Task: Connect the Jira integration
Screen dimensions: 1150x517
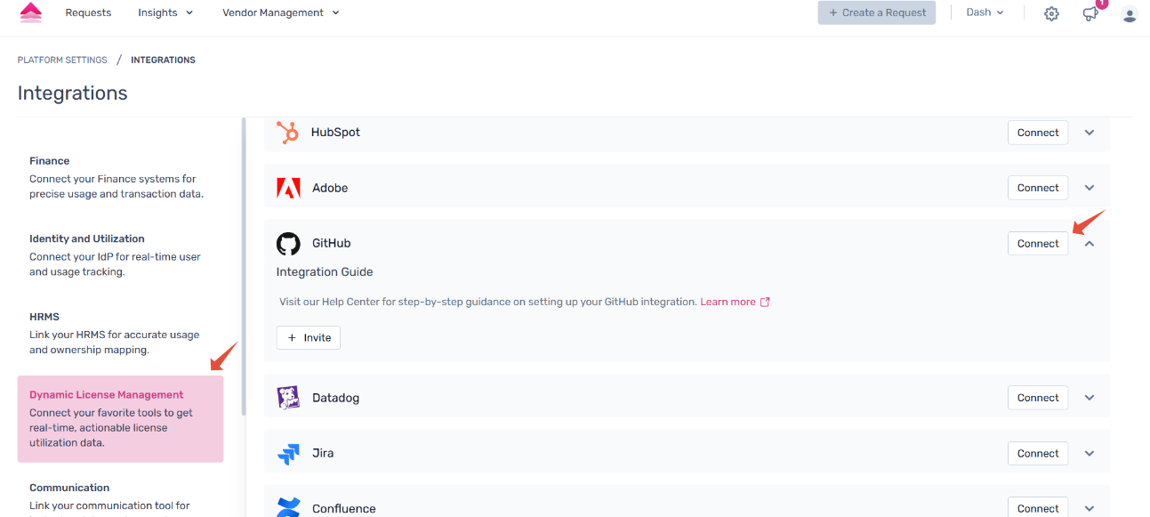Action: pos(1038,453)
